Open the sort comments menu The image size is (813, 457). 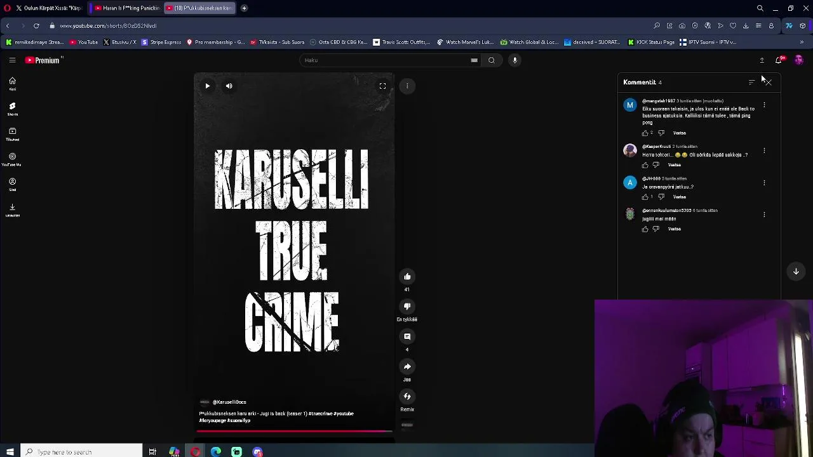point(751,82)
